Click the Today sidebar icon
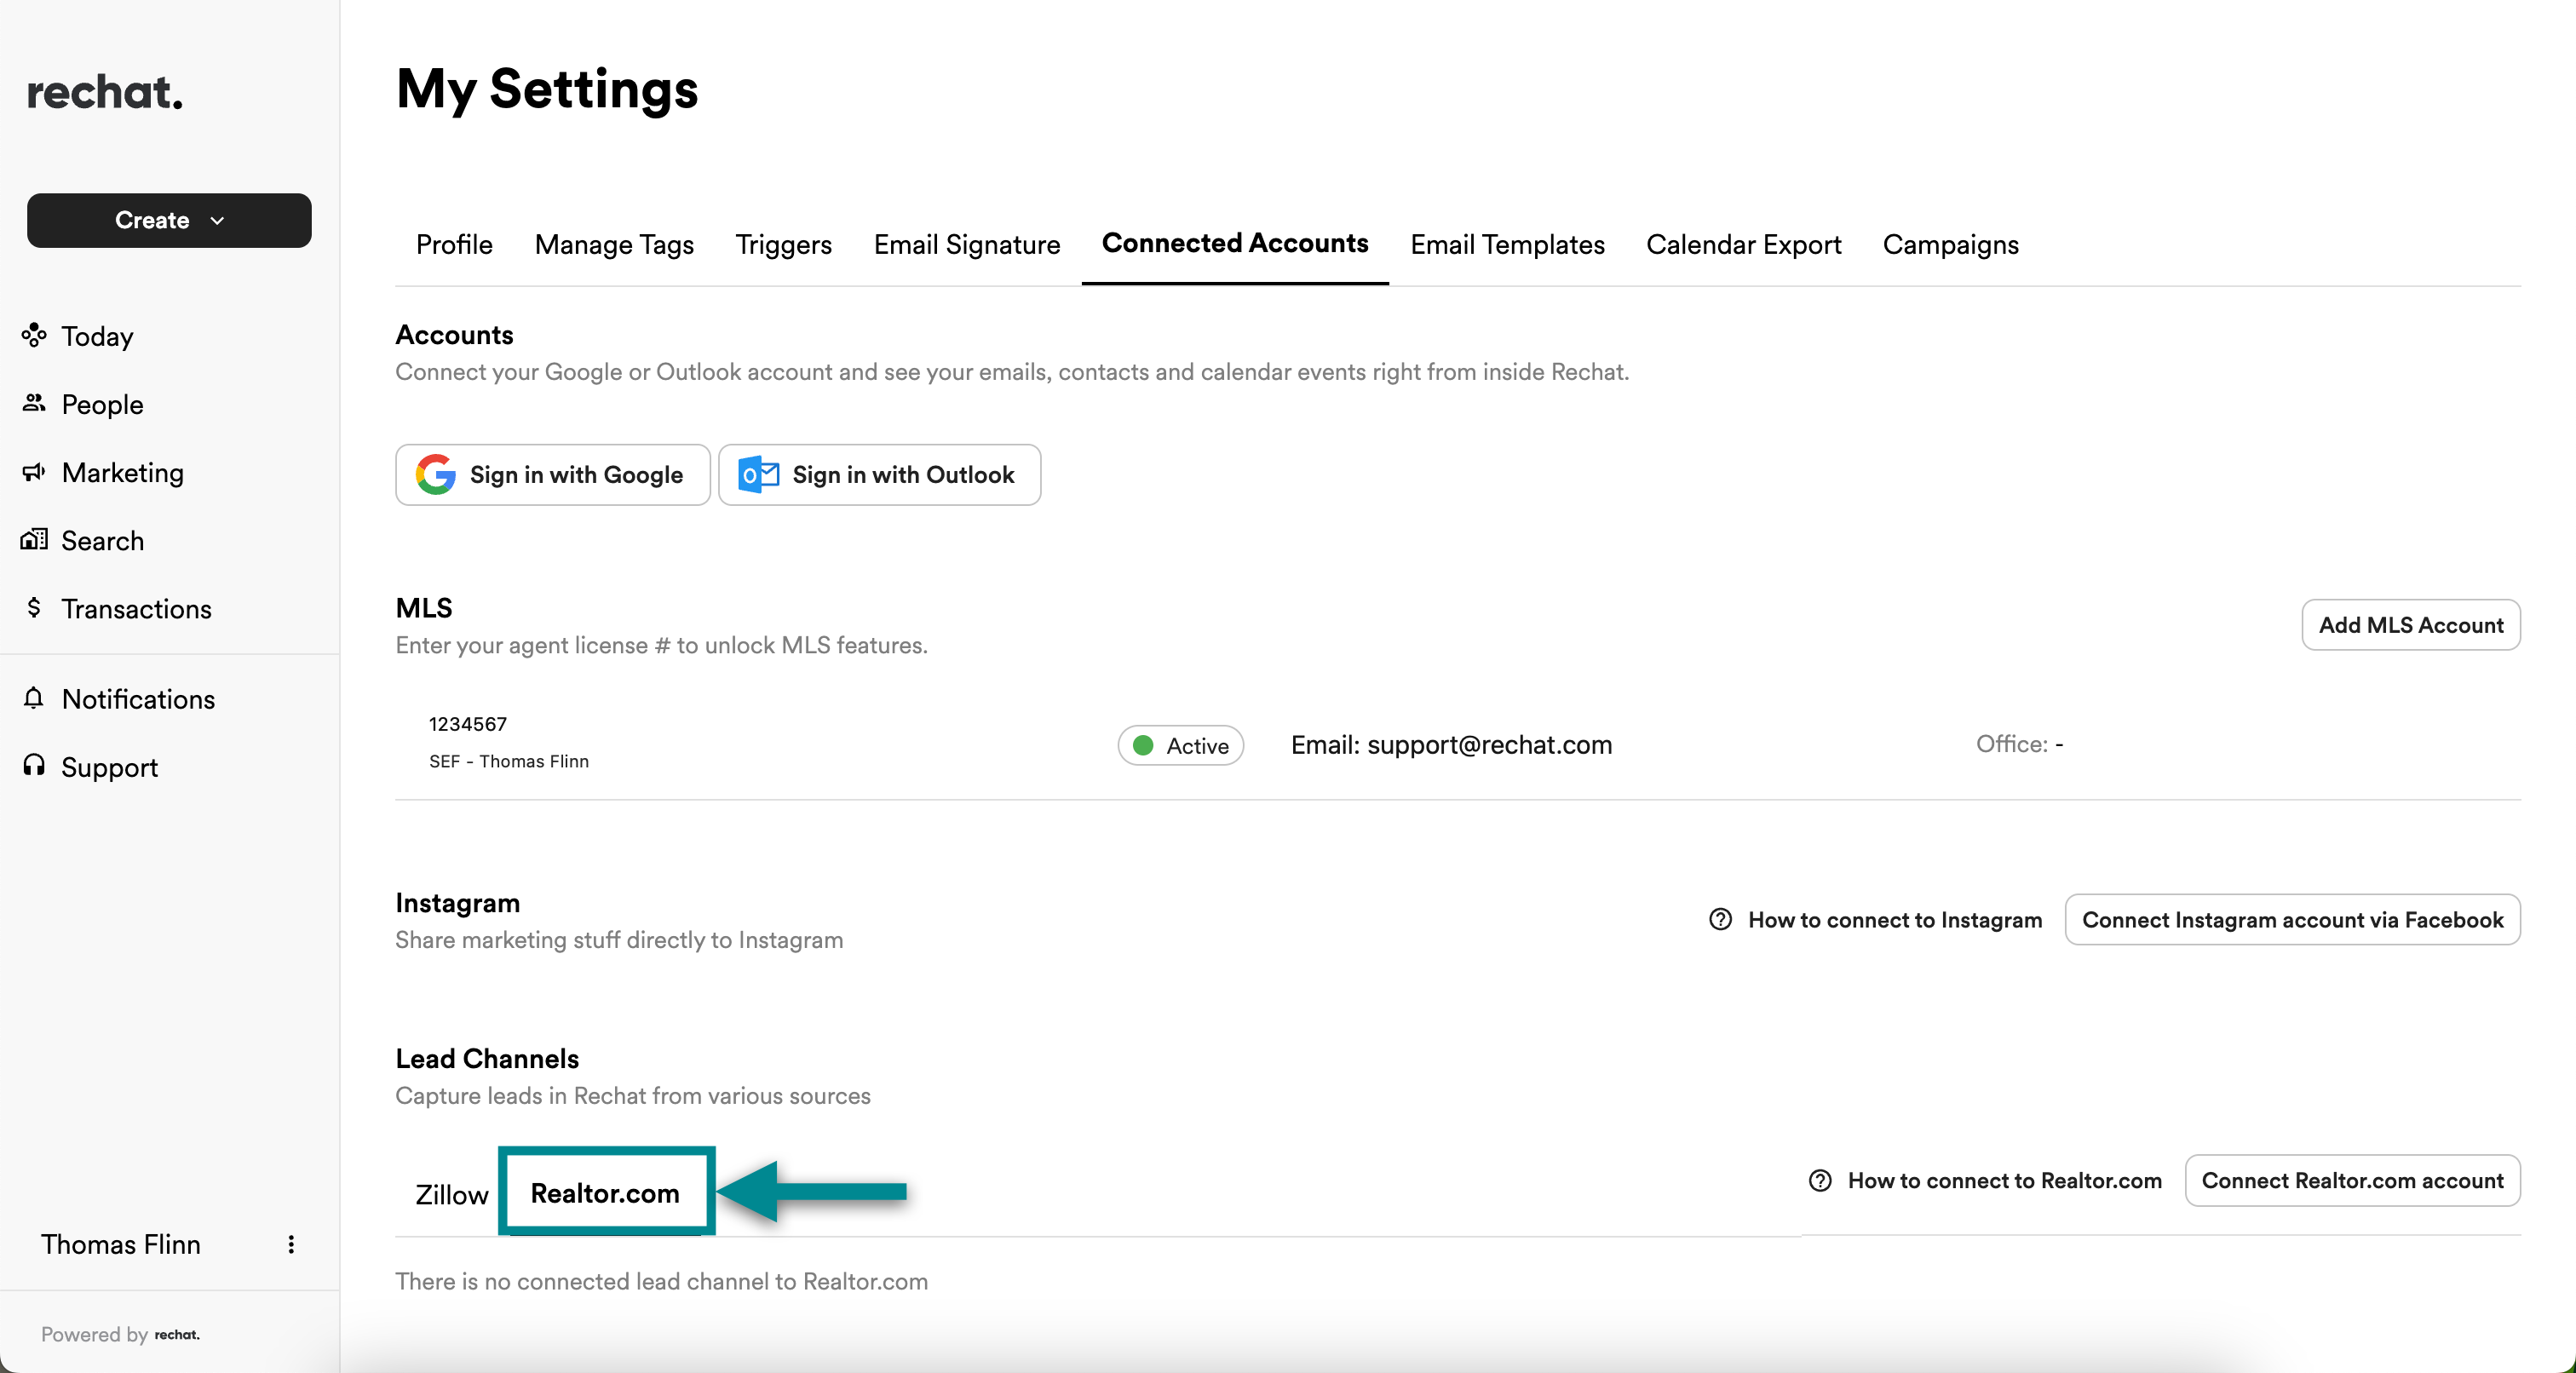This screenshot has width=2576, height=1373. click(34, 335)
